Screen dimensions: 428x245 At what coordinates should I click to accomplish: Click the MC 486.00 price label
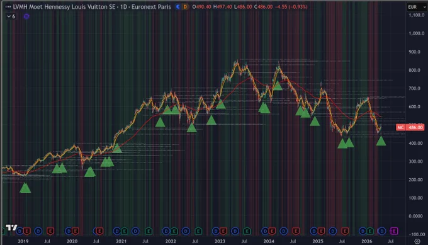[410, 127]
